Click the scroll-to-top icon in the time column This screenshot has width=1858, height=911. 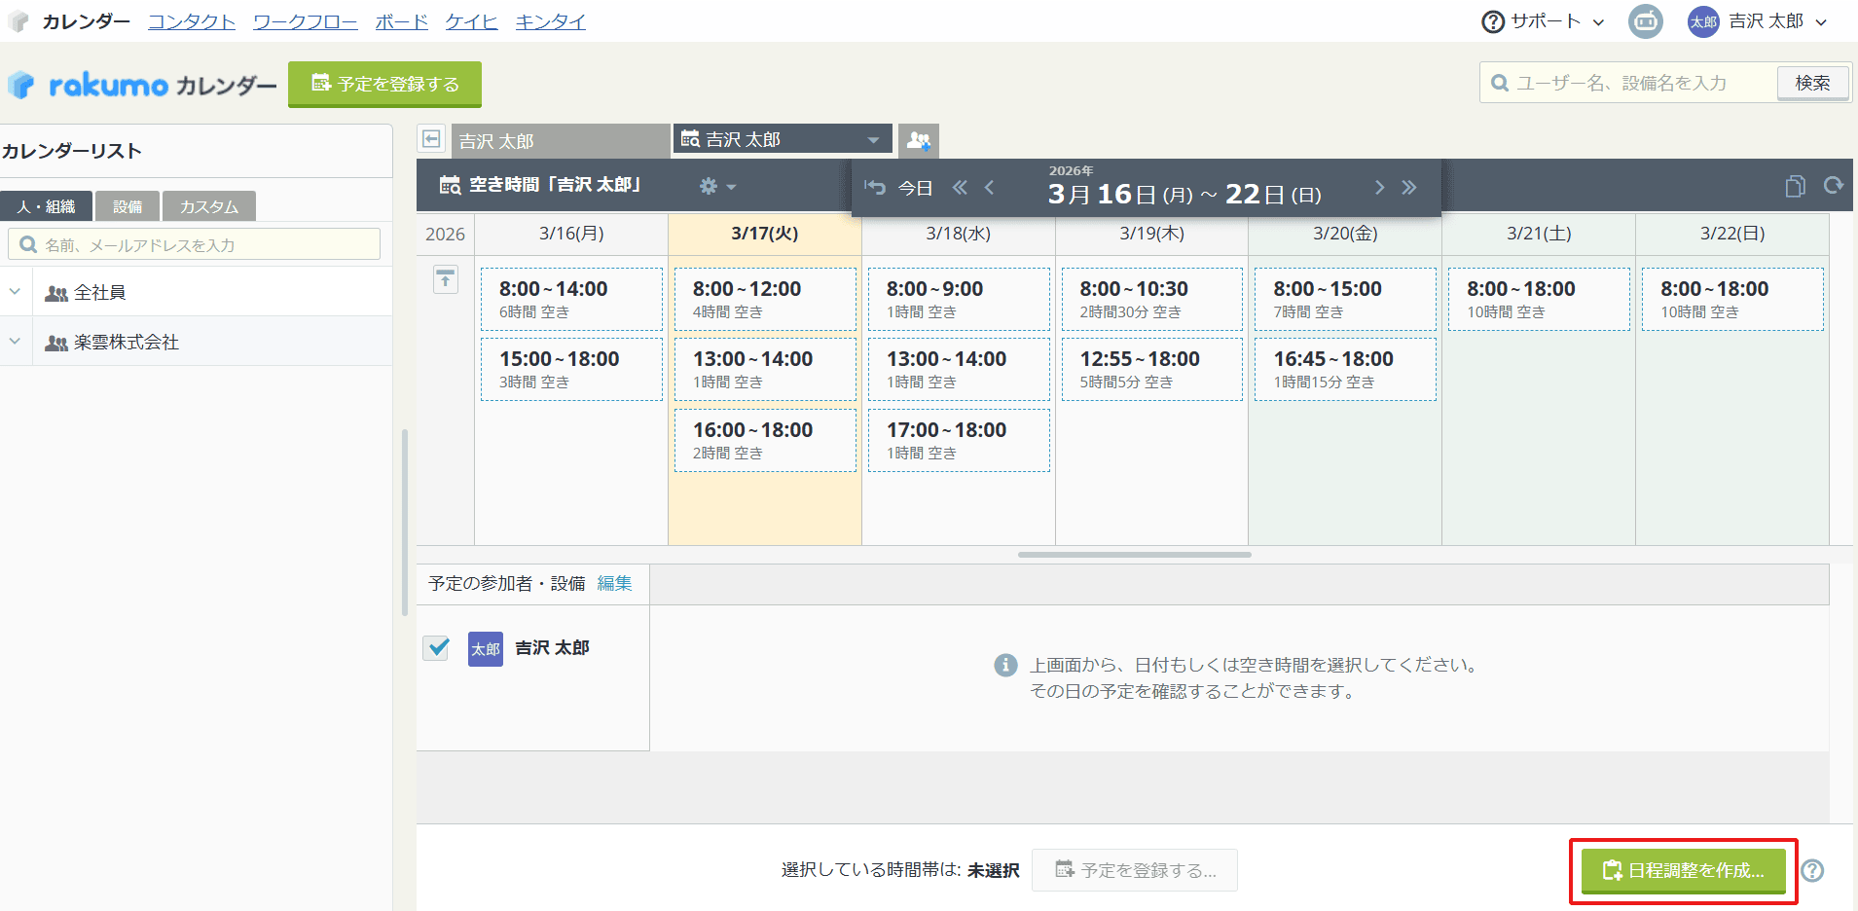446,280
